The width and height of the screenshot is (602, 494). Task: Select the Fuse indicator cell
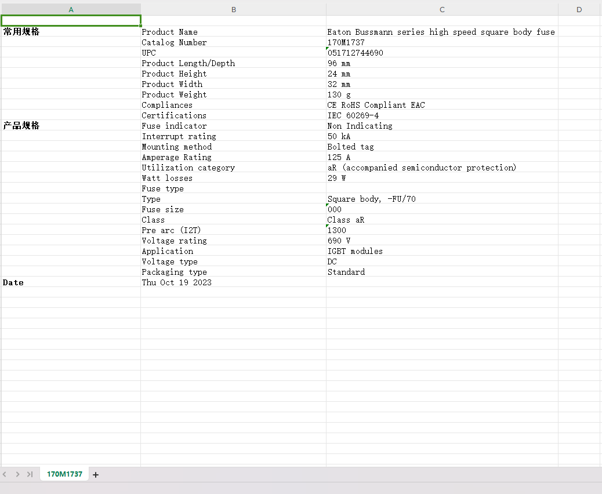click(233, 125)
